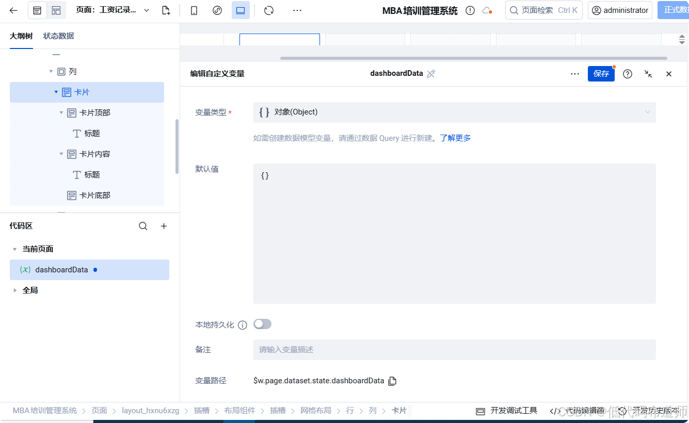
Task: Open the top toolbar more options ellipsis
Action: 297,10
